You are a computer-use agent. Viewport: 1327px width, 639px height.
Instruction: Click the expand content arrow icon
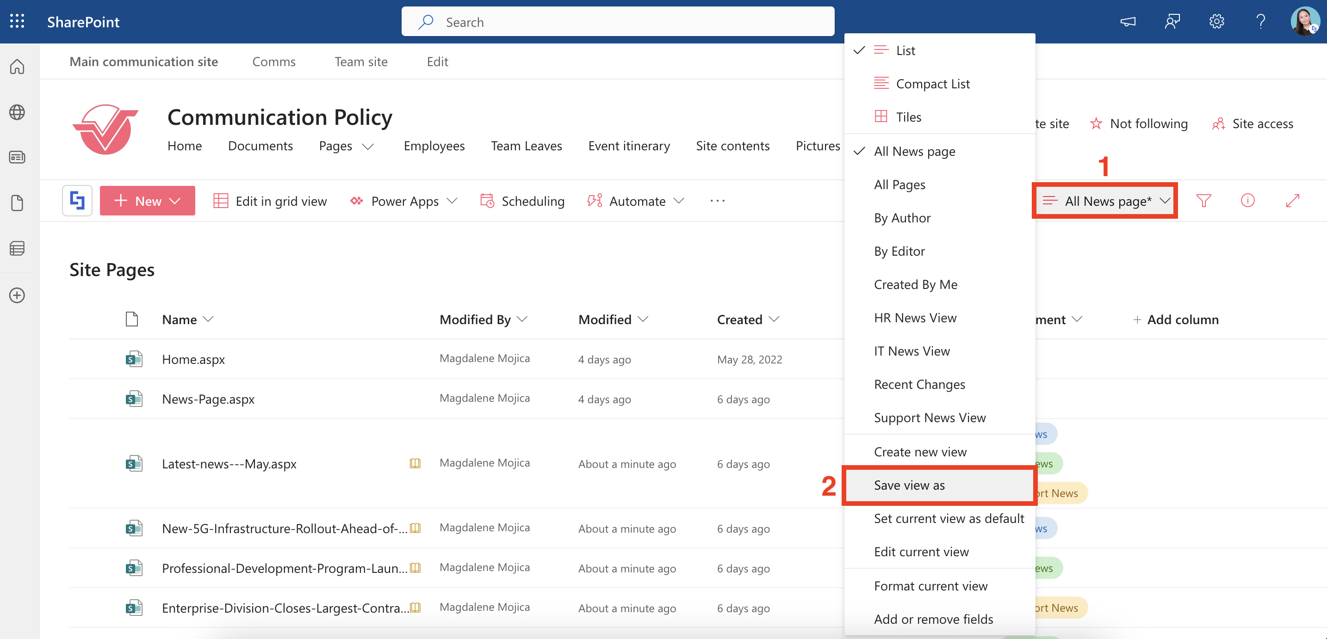pyautogui.click(x=1292, y=201)
